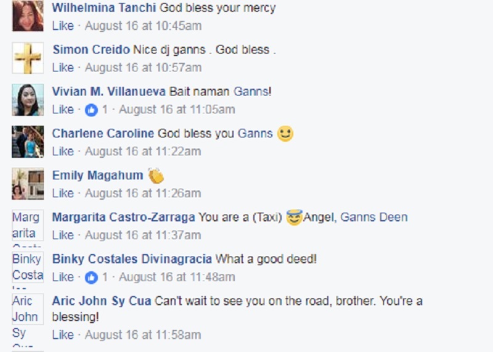
Task: Open the August 16 at 11:05am timestamp
Action: pos(177,110)
